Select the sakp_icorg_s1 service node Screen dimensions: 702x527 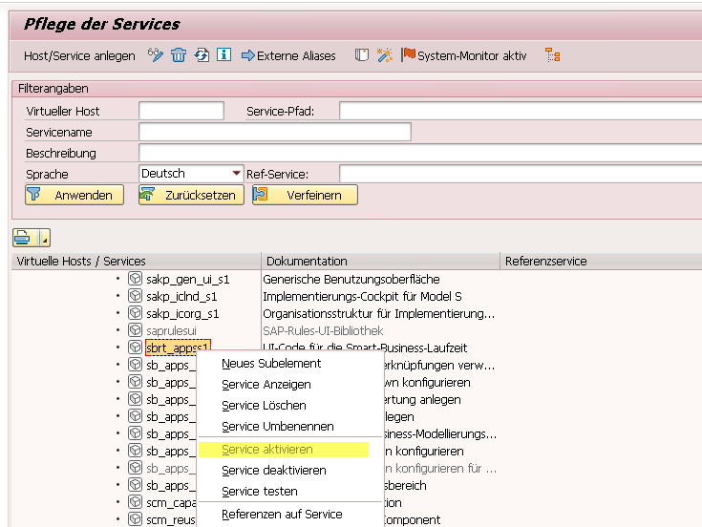(x=182, y=313)
